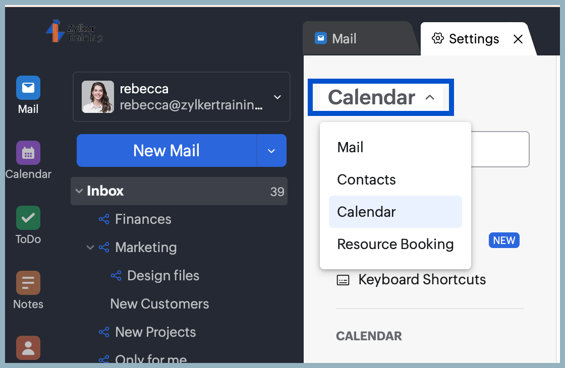The height and width of the screenshot is (368, 565).
Task: Open the Inbox folder
Action: (179, 191)
